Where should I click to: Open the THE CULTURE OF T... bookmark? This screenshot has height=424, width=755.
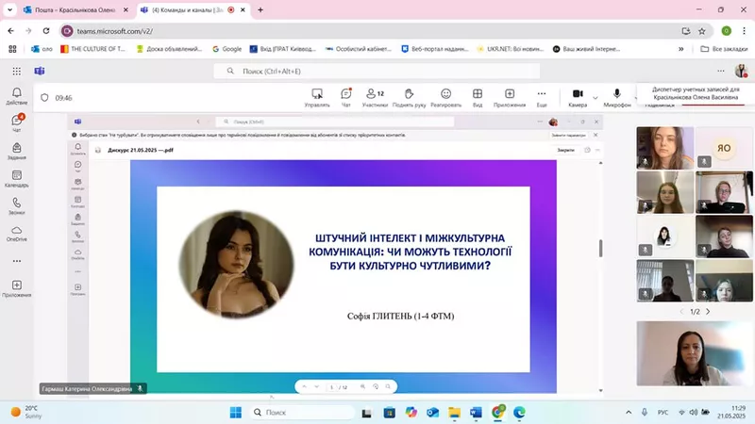point(92,49)
